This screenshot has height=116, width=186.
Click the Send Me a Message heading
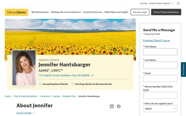click(159, 30)
